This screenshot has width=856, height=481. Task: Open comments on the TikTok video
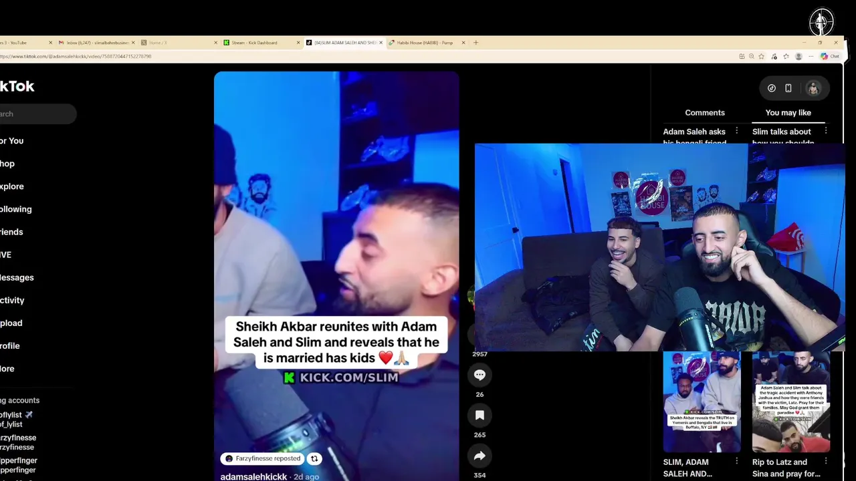(x=479, y=375)
